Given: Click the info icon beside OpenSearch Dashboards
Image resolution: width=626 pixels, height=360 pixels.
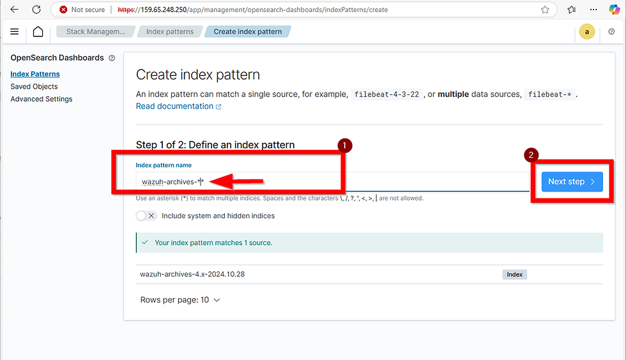Looking at the screenshot, I should pyautogui.click(x=112, y=58).
